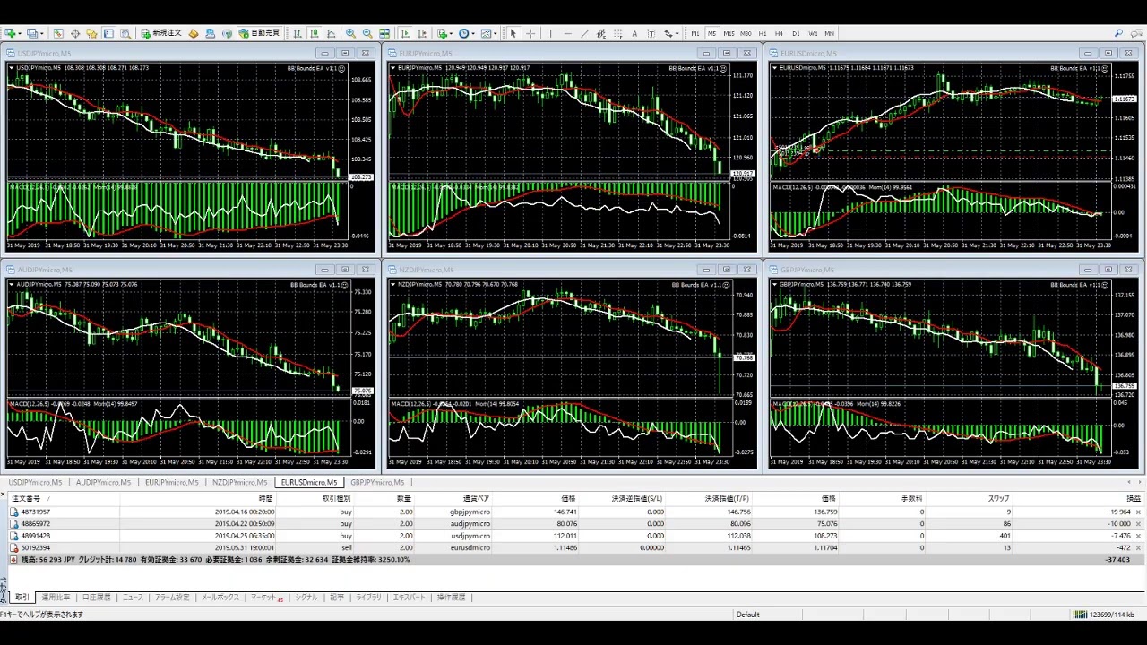Open the 口座履歴 terminal tab

96,597
